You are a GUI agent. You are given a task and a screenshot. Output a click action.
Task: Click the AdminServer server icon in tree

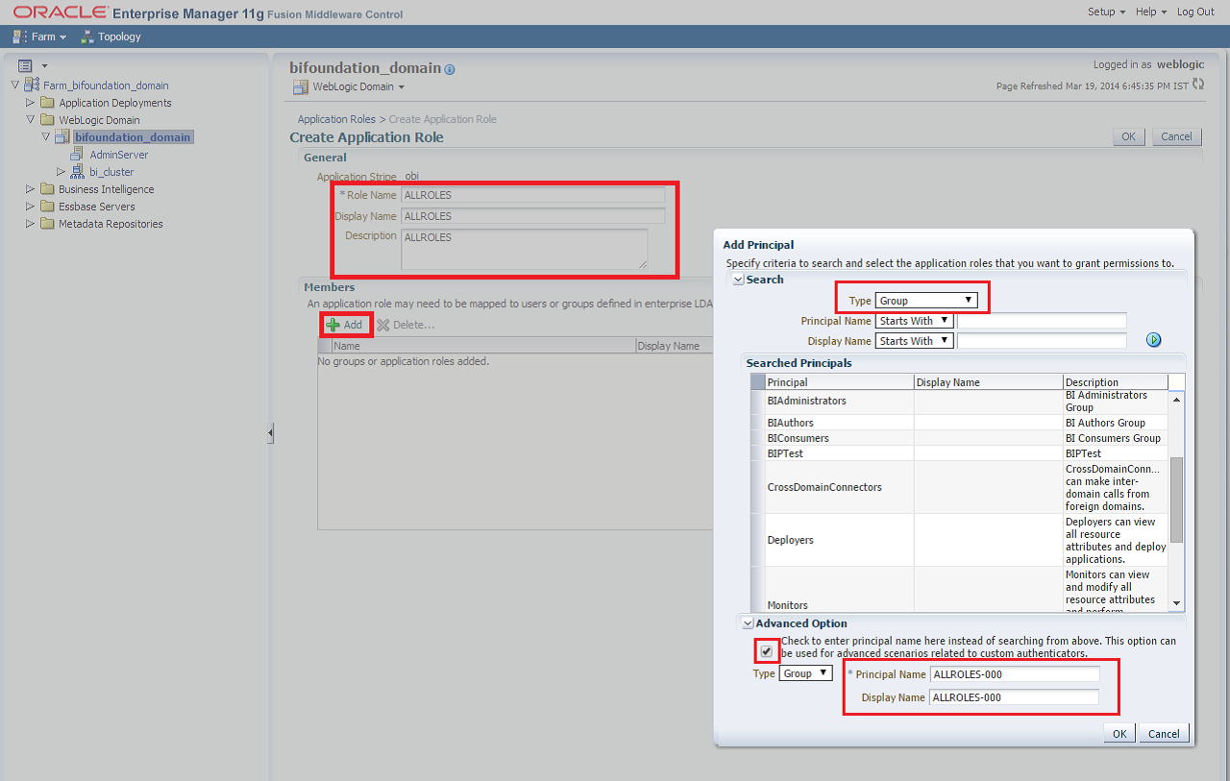[x=79, y=154]
